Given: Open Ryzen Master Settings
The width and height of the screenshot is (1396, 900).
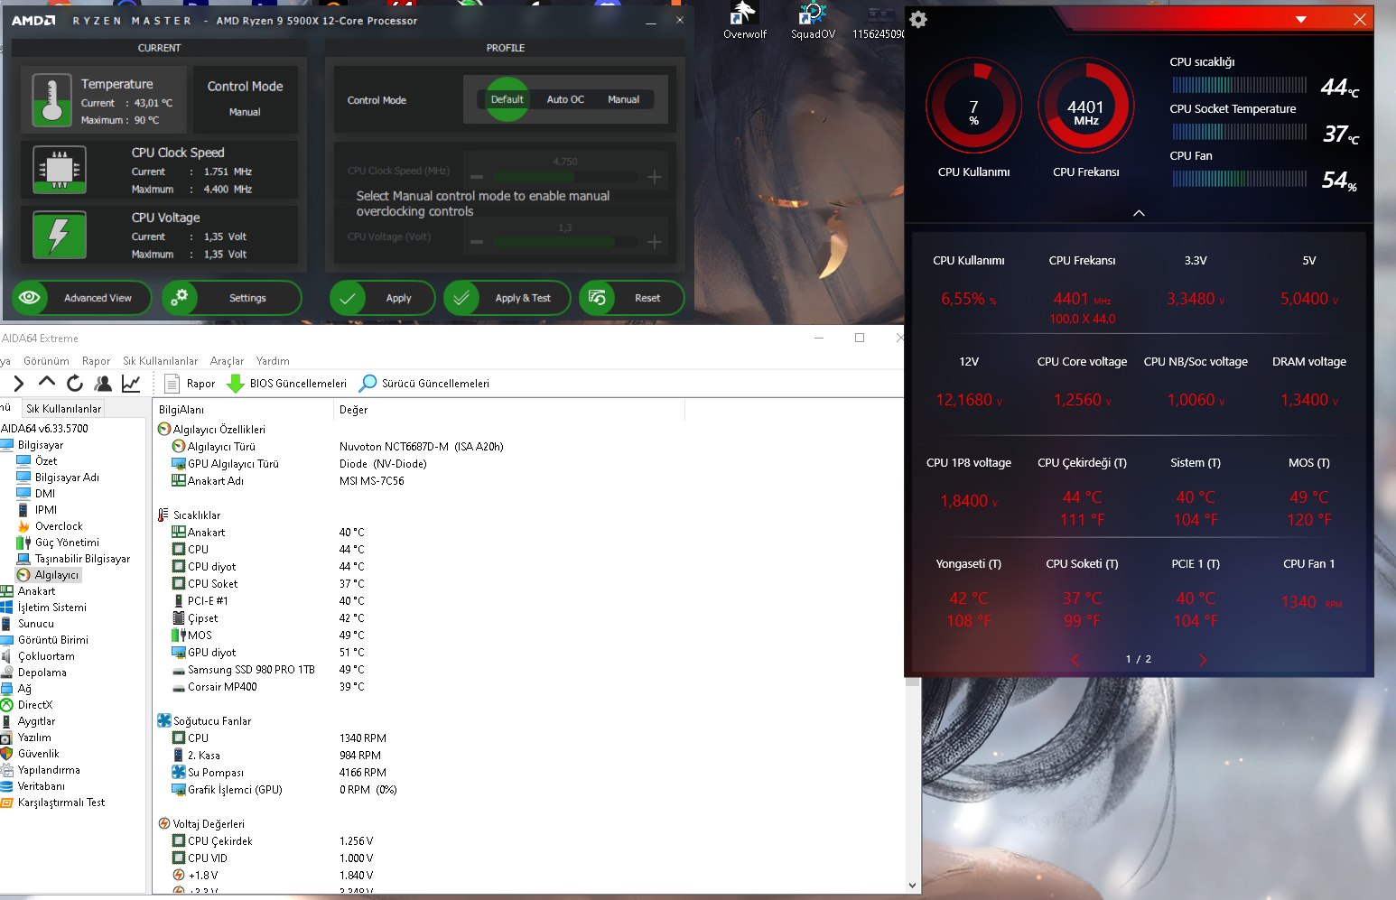Looking at the screenshot, I should point(231,298).
